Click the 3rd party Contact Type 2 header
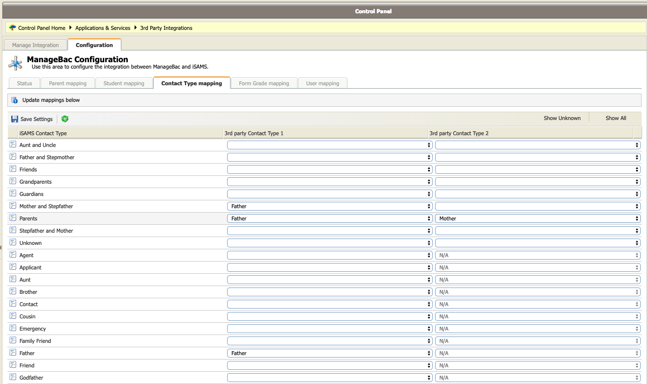Viewport: 647px width, 384px height. coord(531,133)
